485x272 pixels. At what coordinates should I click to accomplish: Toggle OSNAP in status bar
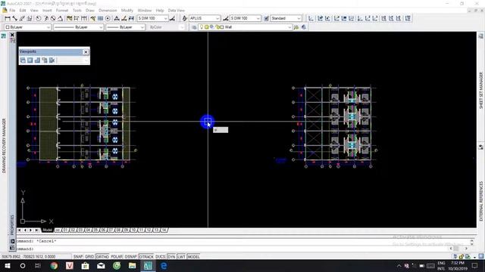pyautogui.click(x=130, y=257)
